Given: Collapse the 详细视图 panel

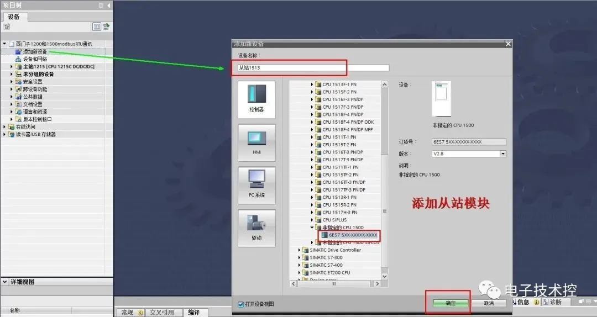Looking at the screenshot, I should click(5, 282).
